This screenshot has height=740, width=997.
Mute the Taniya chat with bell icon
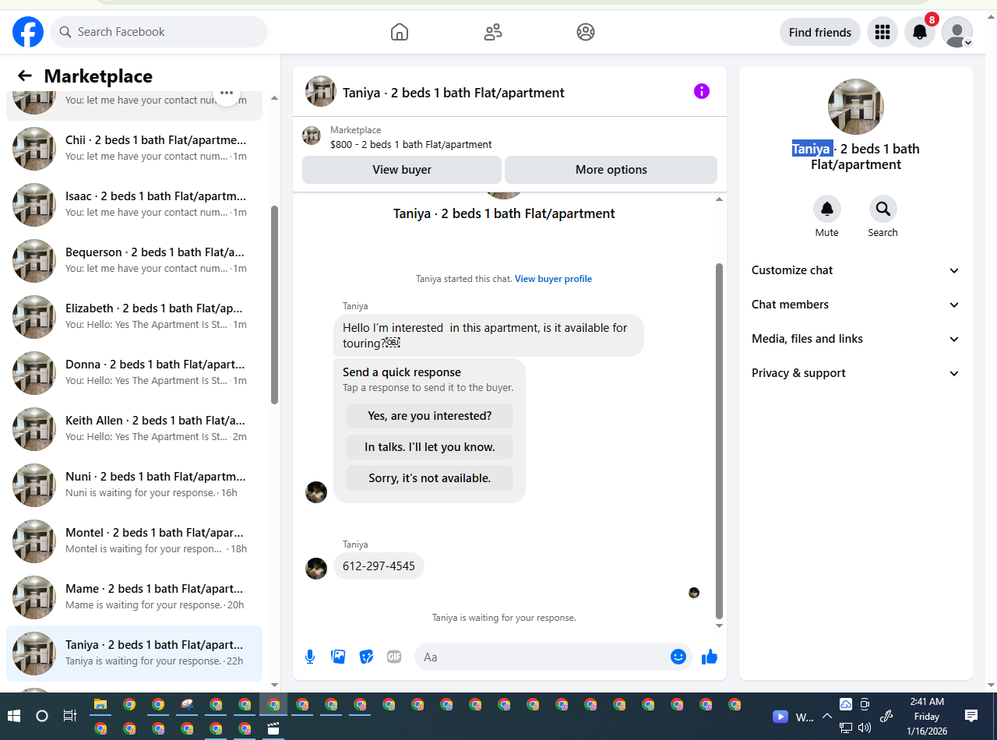point(827,209)
